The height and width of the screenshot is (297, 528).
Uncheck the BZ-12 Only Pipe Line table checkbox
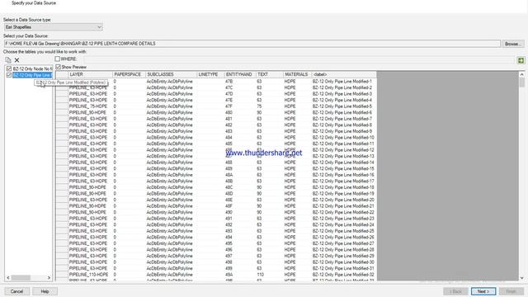pos(9,75)
